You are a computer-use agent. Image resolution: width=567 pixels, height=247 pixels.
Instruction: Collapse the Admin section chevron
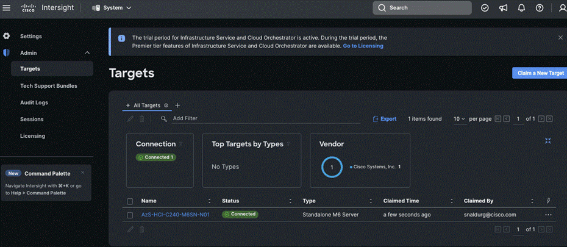pyautogui.click(x=87, y=53)
